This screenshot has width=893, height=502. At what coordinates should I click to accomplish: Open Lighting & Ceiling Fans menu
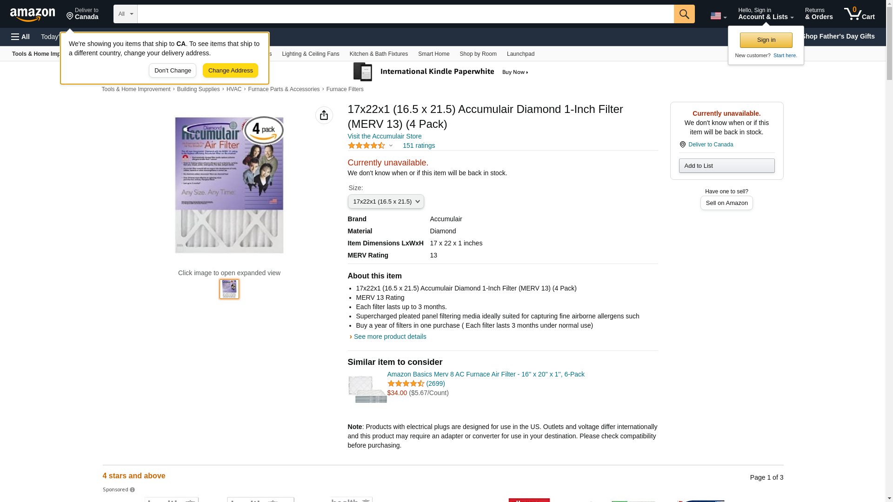click(x=310, y=54)
